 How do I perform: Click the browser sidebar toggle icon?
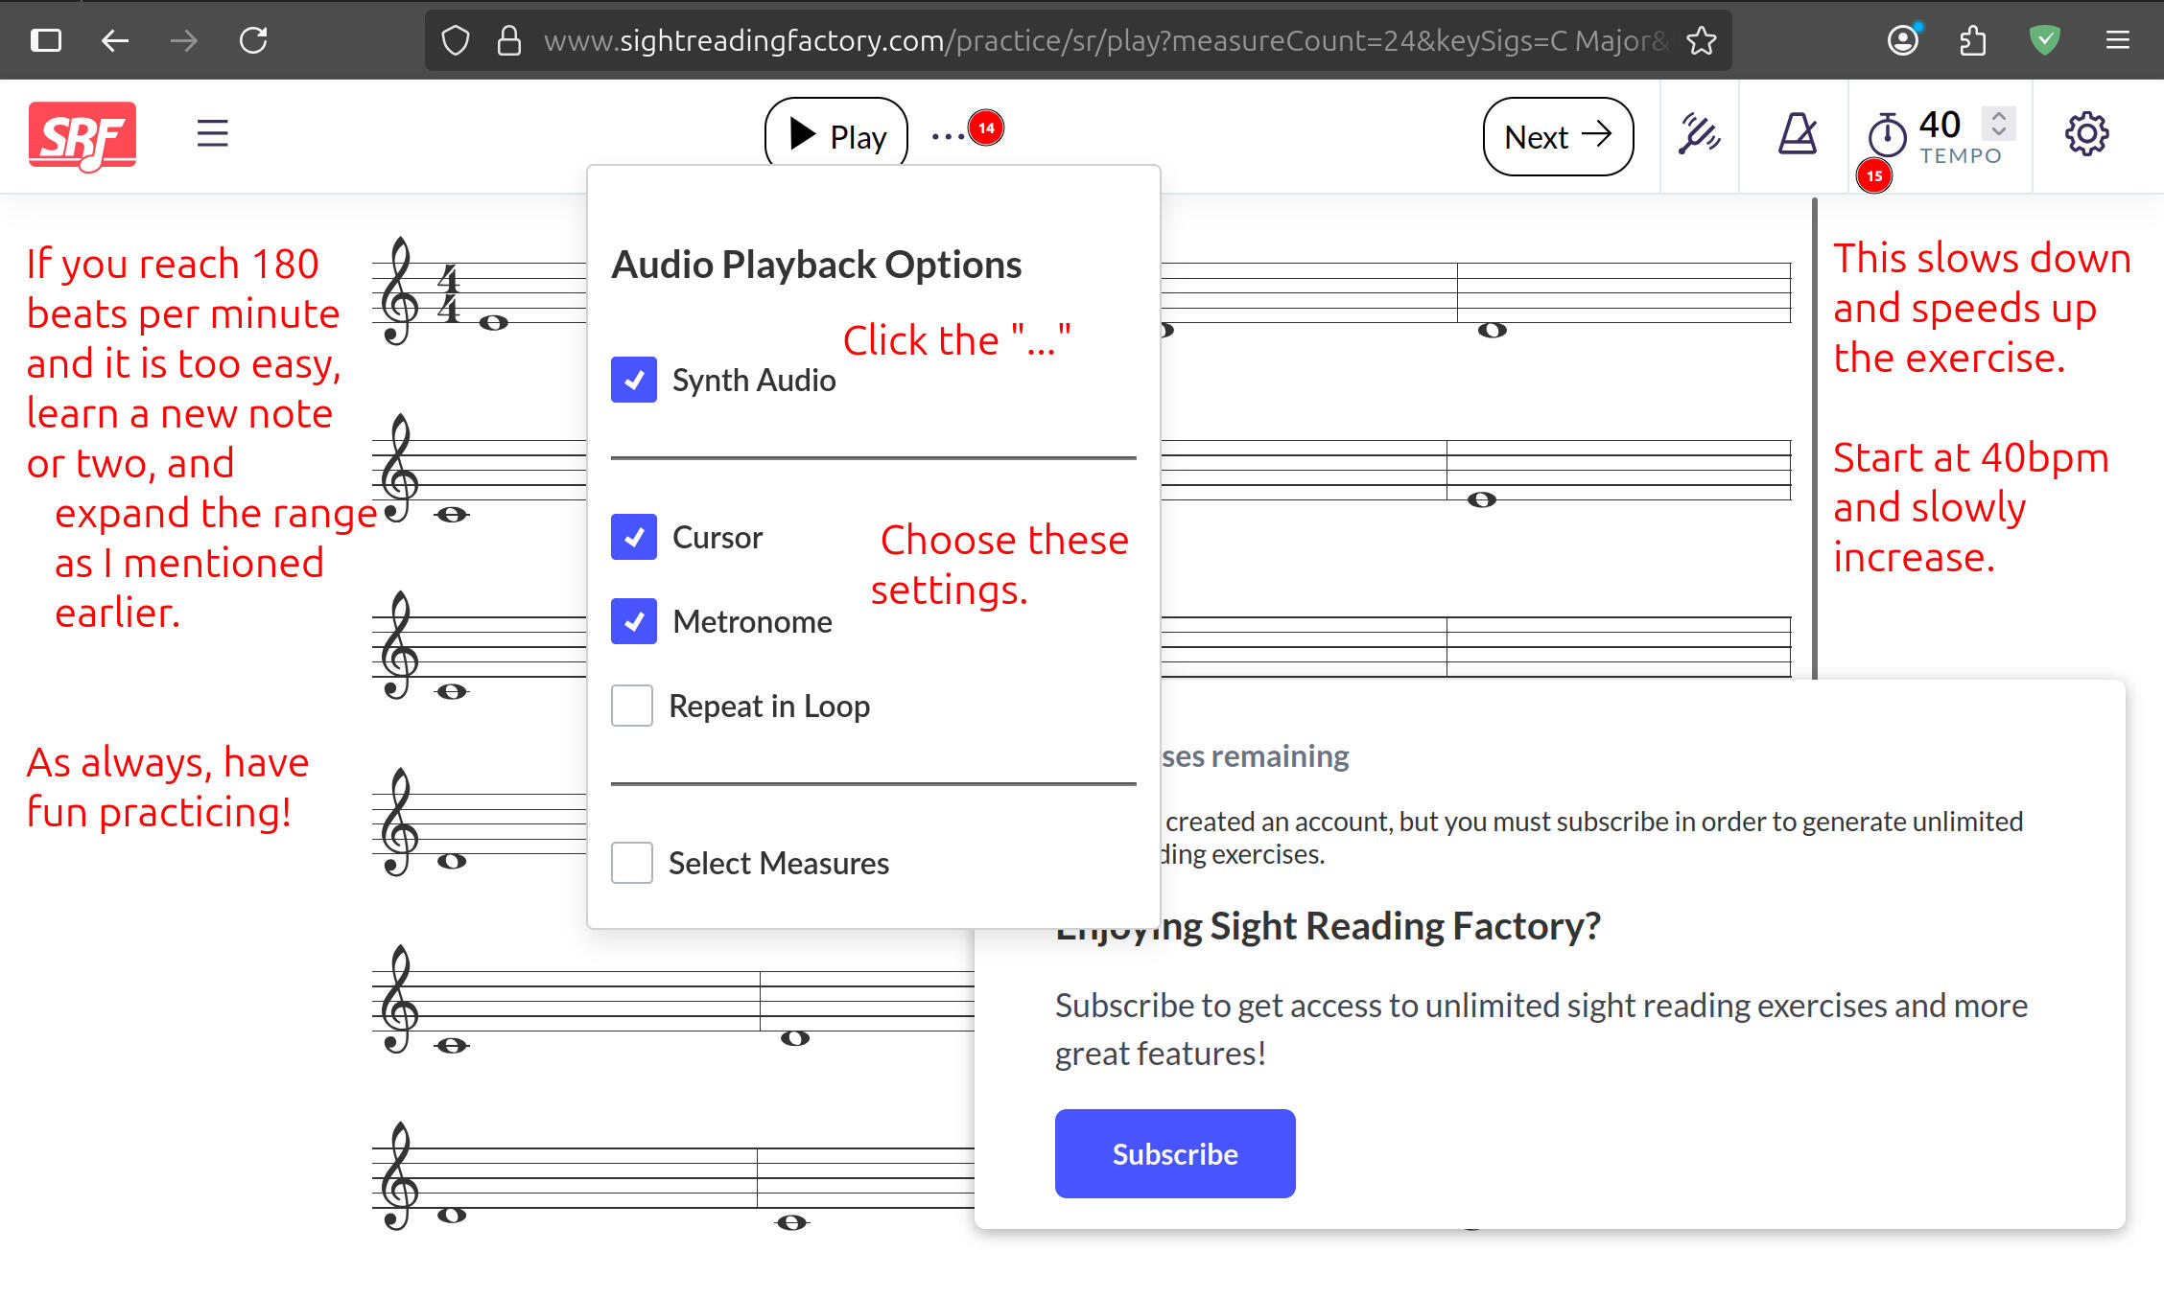46,40
